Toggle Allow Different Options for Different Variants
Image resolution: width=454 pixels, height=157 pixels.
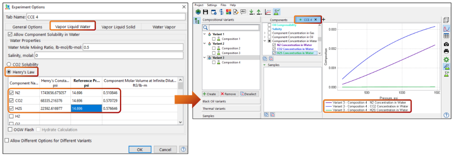pyautogui.click(x=6, y=141)
